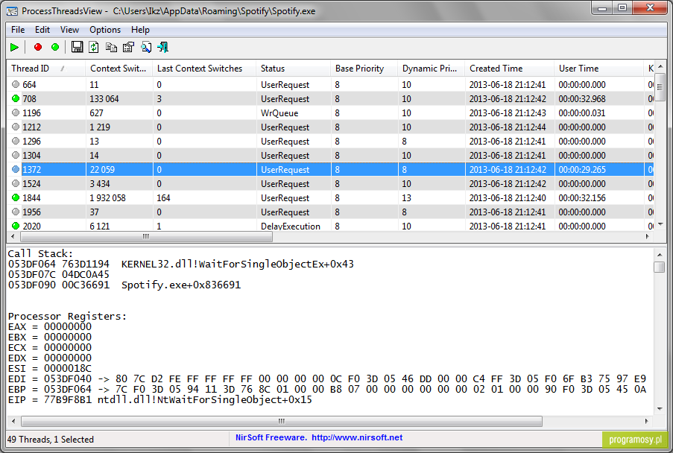Click the EIP register line
The width and height of the screenshot is (673, 453).
pos(160,400)
